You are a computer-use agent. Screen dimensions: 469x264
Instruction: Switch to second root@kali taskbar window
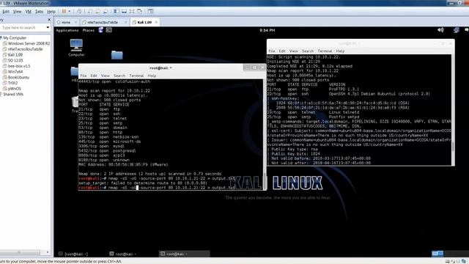(x=123, y=254)
